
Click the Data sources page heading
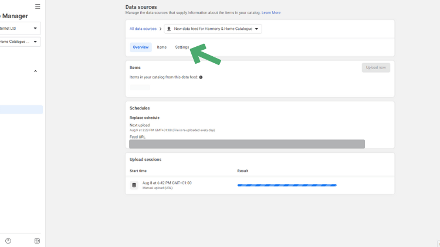tap(141, 7)
